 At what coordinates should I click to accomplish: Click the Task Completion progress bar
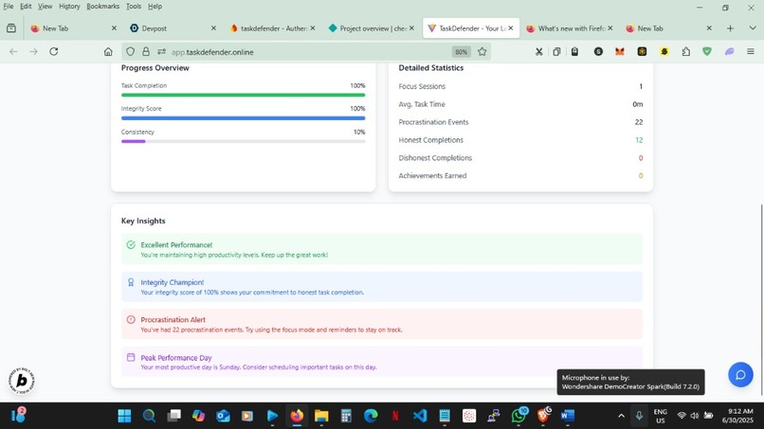pyautogui.click(x=244, y=95)
